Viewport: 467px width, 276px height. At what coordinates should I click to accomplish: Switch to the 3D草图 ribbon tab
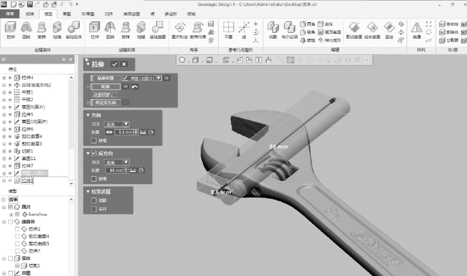point(88,13)
